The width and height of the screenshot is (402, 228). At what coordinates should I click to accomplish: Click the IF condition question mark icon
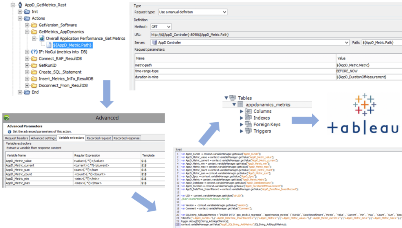pyautogui.click(x=35, y=52)
